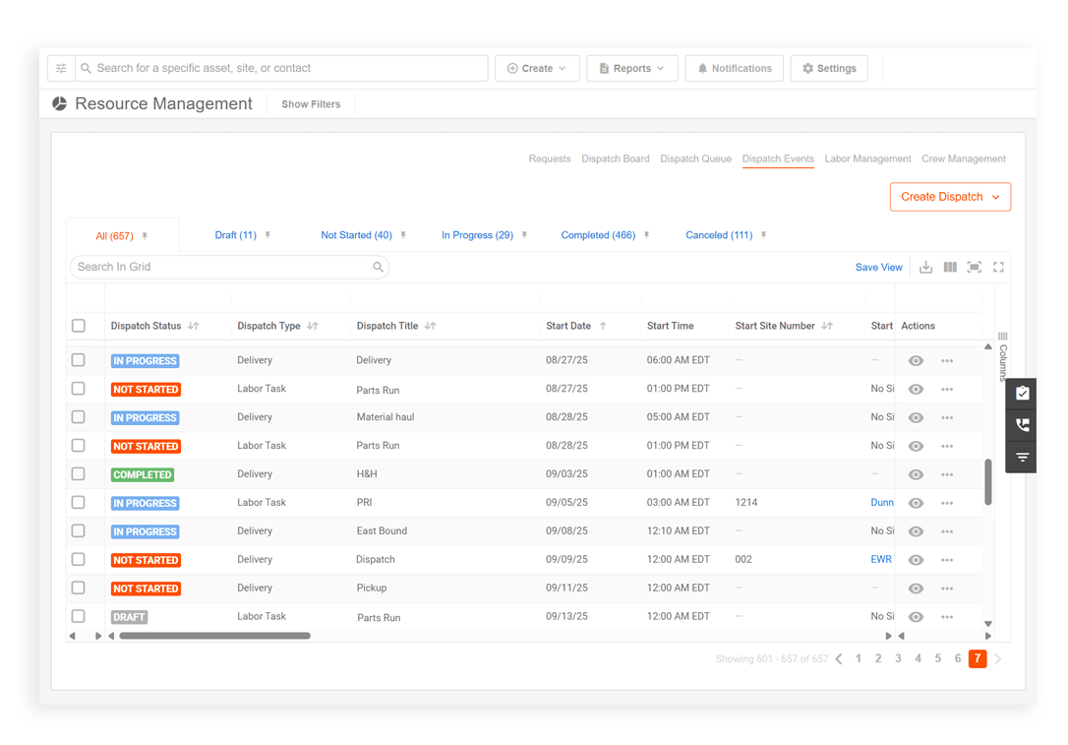This screenshot has height=745, width=1068.
Task: Click the filter sliders icon beside top search bar
Action: pyautogui.click(x=60, y=68)
